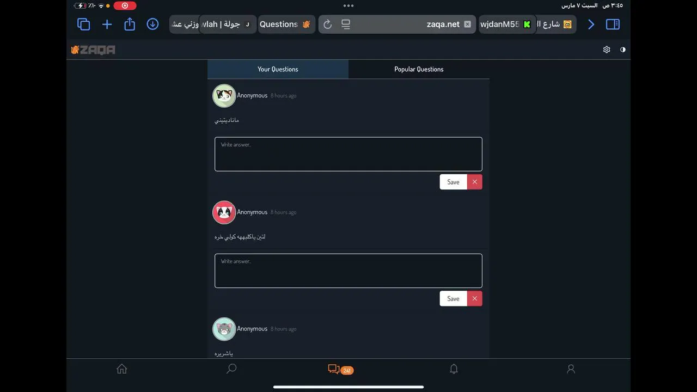Image resolution: width=697 pixels, height=392 pixels.
Task: Click the ZAQA logo
Action: 93,50
